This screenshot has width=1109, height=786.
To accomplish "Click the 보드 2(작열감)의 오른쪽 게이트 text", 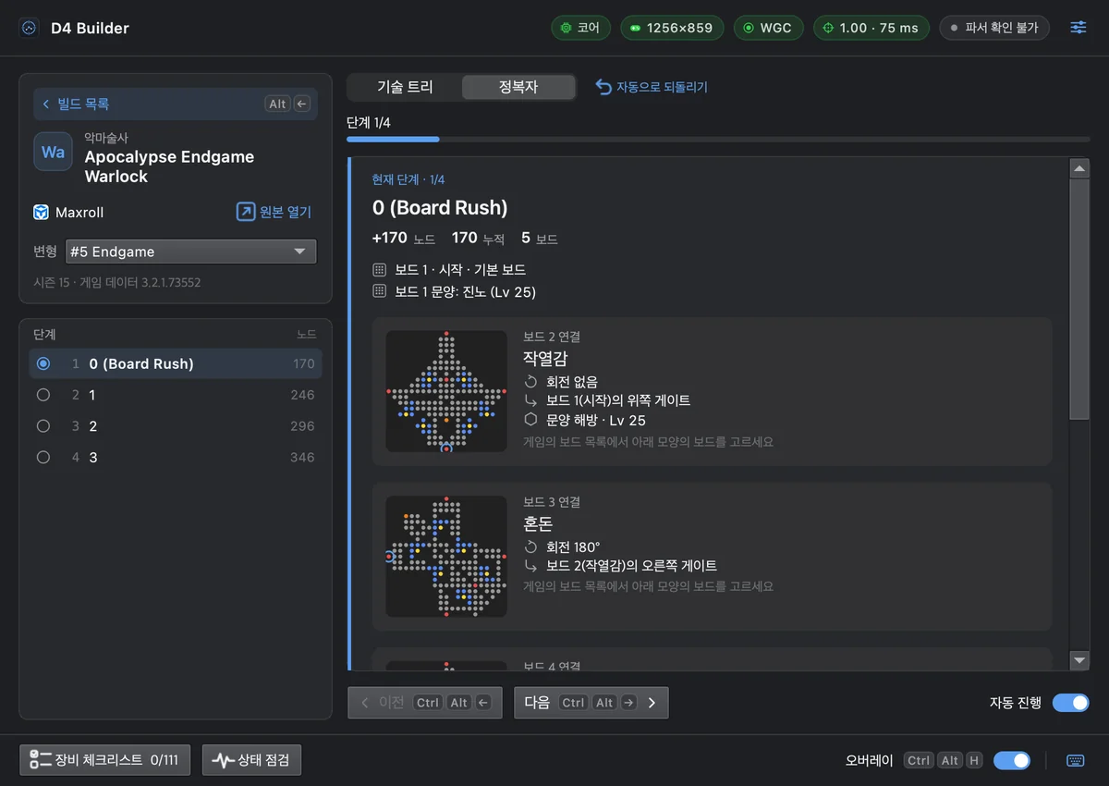I will coord(631,565).
